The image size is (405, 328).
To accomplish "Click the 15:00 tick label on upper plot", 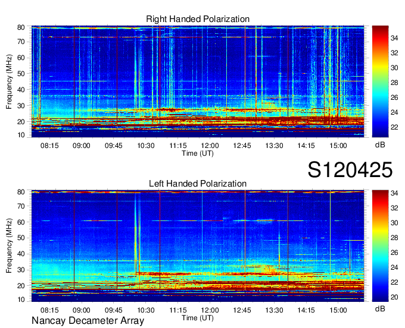I will pyautogui.click(x=338, y=146).
